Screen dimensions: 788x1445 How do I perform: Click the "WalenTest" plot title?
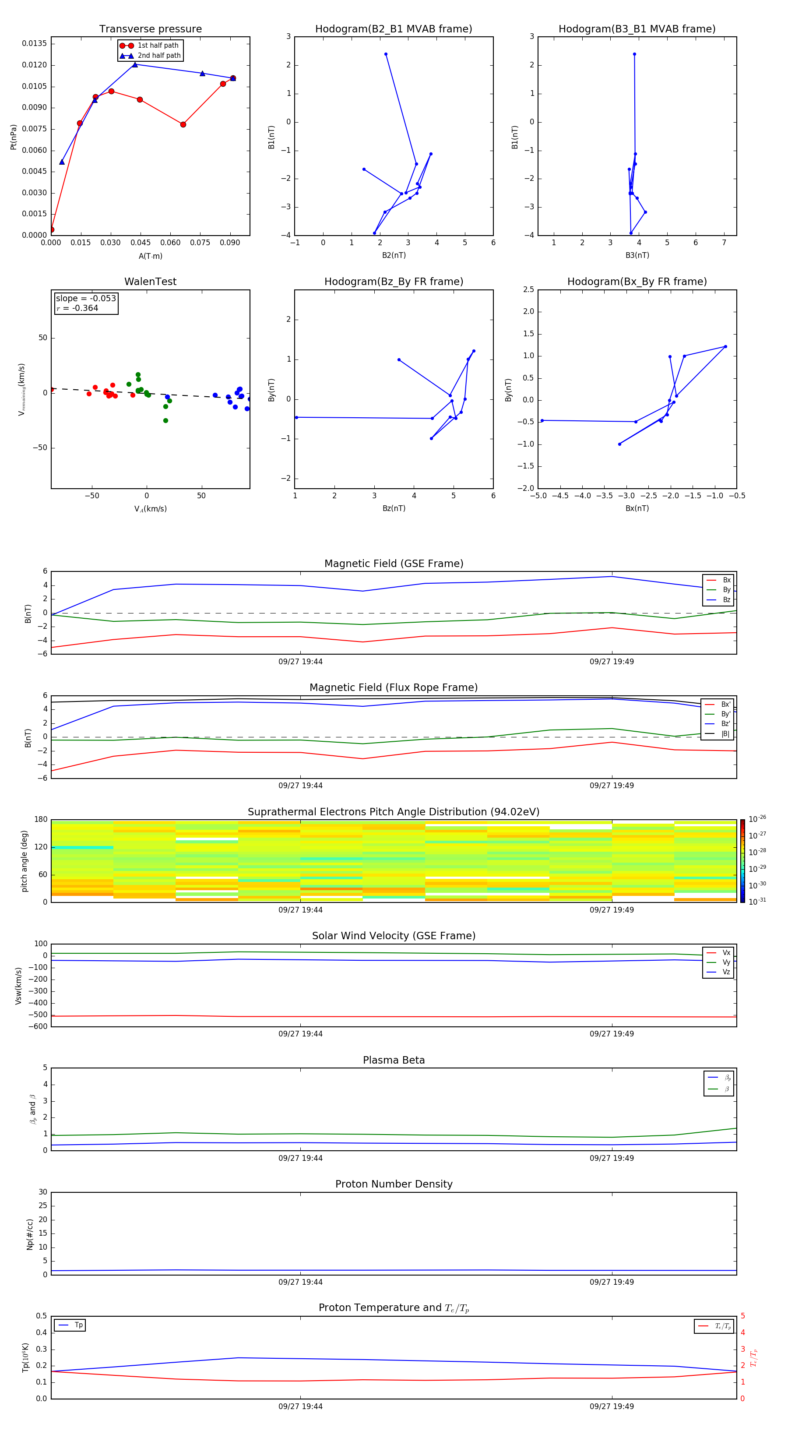[x=150, y=282]
